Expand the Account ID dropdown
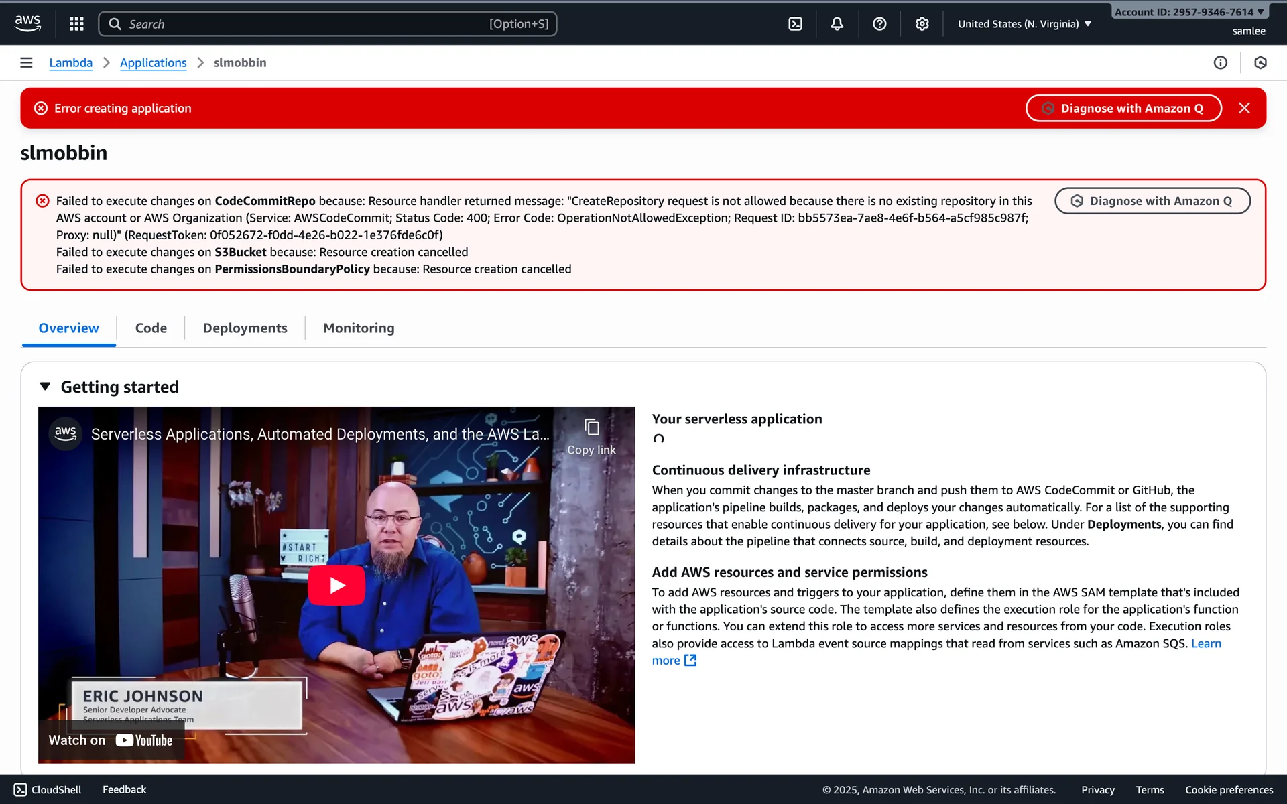The height and width of the screenshot is (804, 1287). (1188, 12)
